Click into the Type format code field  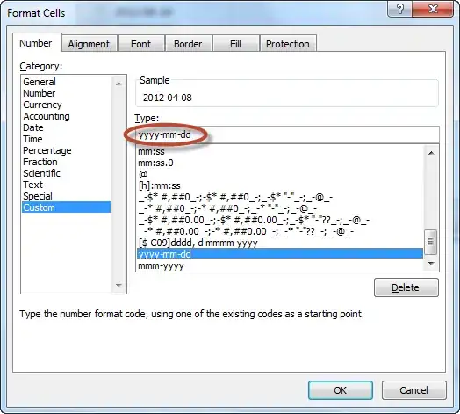click(288, 134)
